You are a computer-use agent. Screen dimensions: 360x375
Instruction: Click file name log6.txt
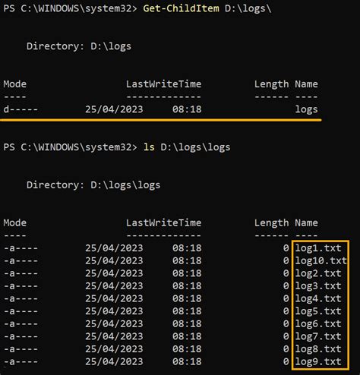pyautogui.click(x=318, y=324)
